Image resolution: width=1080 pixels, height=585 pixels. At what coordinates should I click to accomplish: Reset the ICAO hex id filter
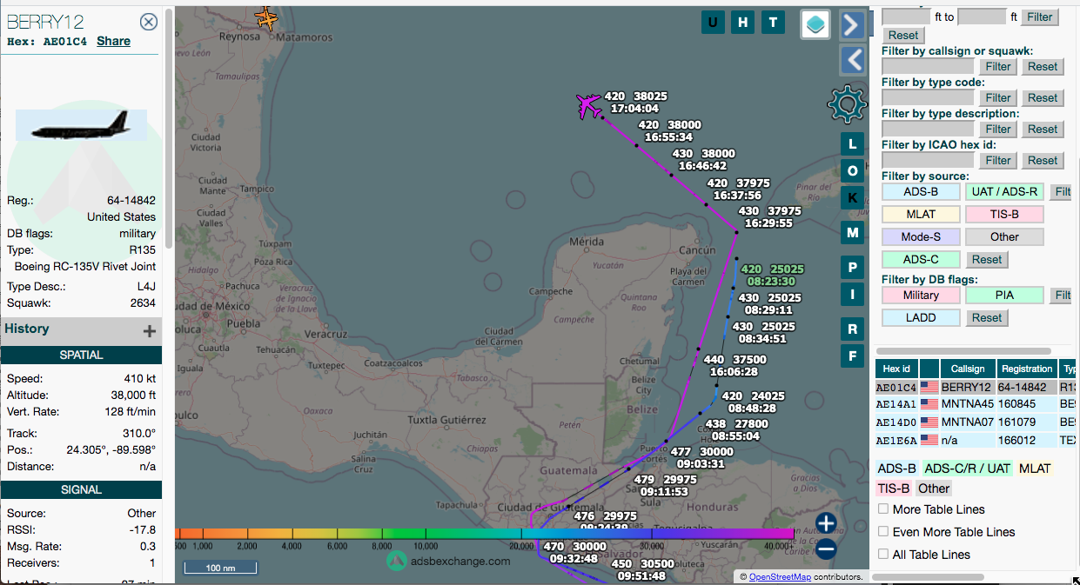[1043, 160]
